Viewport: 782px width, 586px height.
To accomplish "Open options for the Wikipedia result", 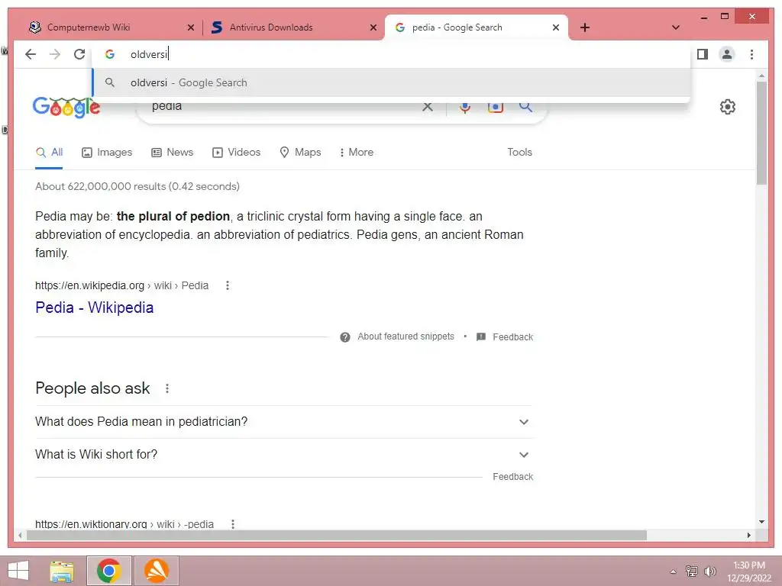I will click(228, 285).
